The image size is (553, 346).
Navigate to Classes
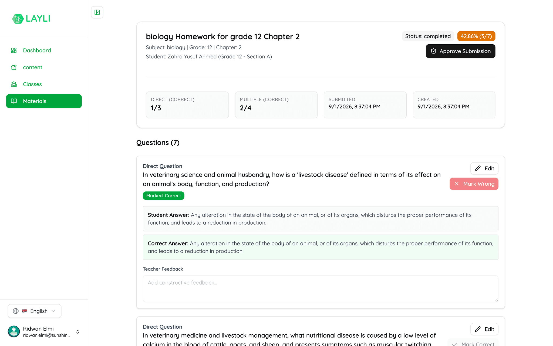[x=44, y=84]
